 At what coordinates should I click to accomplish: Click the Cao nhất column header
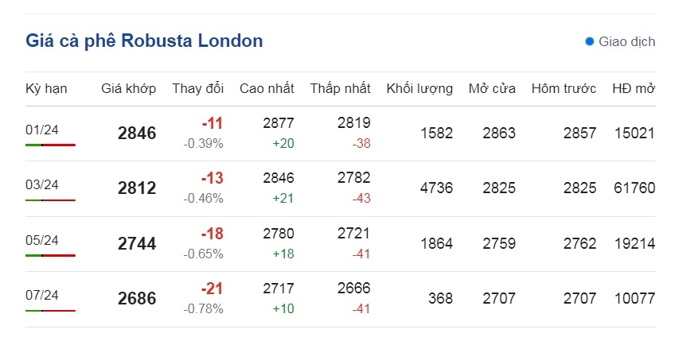pyautogui.click(x=267, y=89)
